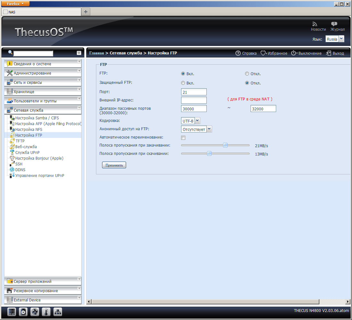Click passive port start field 30000
The image size is (352, 320).
pos(194,109)
